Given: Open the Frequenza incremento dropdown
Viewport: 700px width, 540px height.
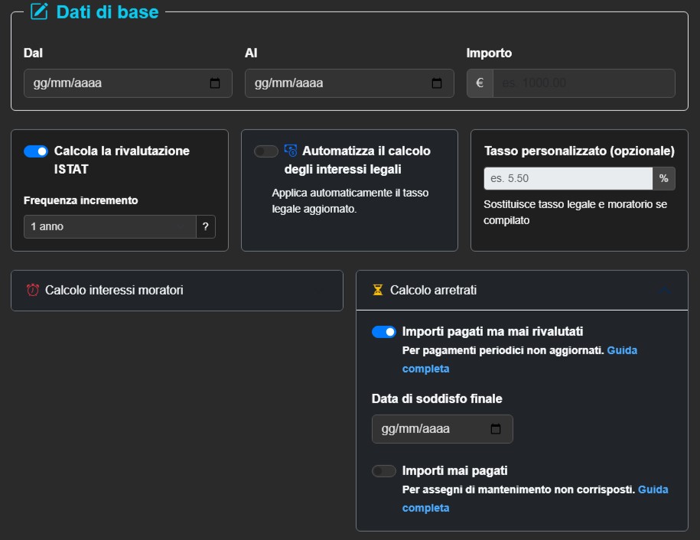Looking at the screenshot, I should 109,226.
